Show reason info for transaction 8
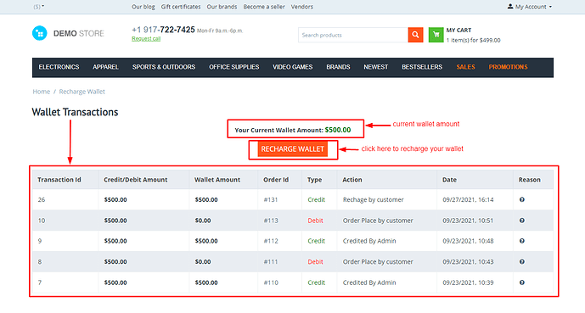The height and width of the screenshot is (313, 585). [x=522, y=262]
